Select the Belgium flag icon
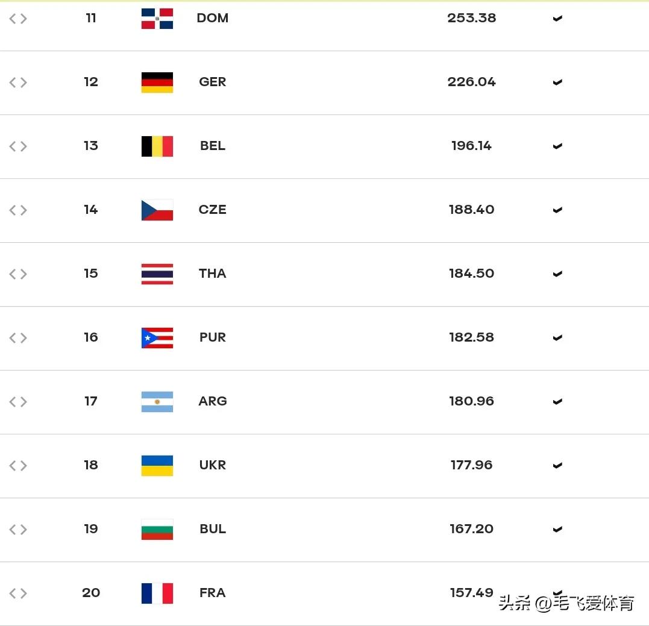This screenshot has height=626, width=649. [157, 146]
